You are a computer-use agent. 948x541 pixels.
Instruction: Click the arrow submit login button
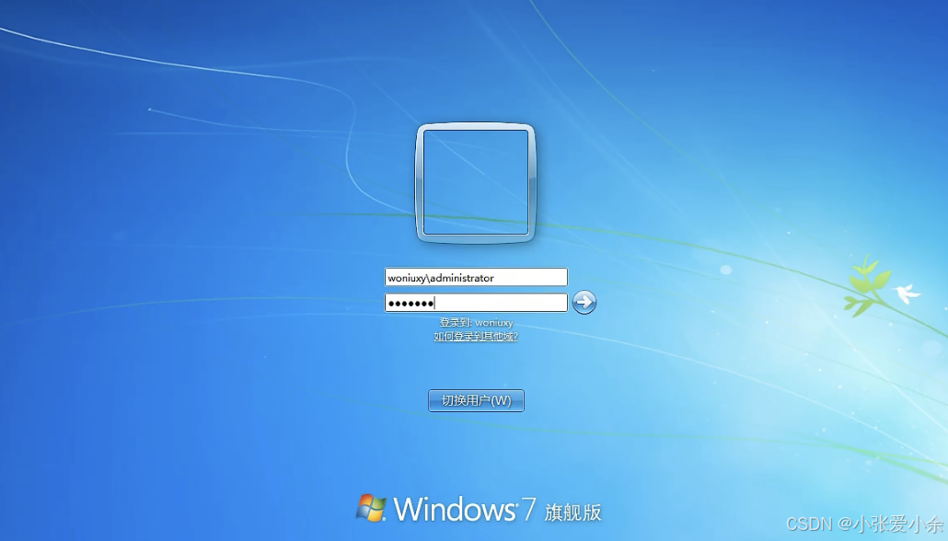584,302
